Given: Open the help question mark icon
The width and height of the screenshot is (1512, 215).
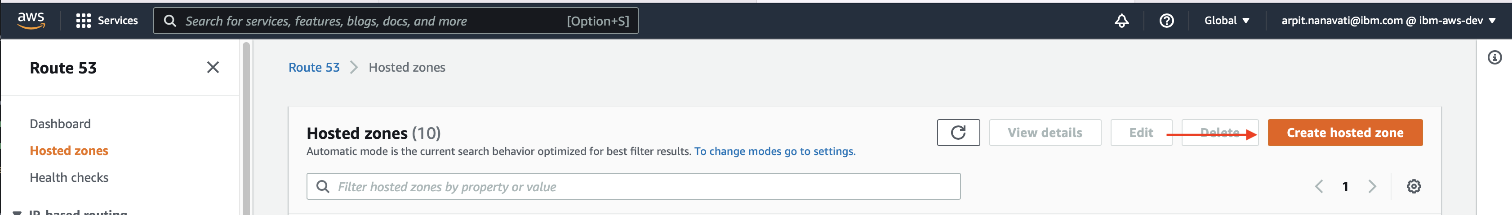Looking at the screenshot, I should tap(1166, 21).
